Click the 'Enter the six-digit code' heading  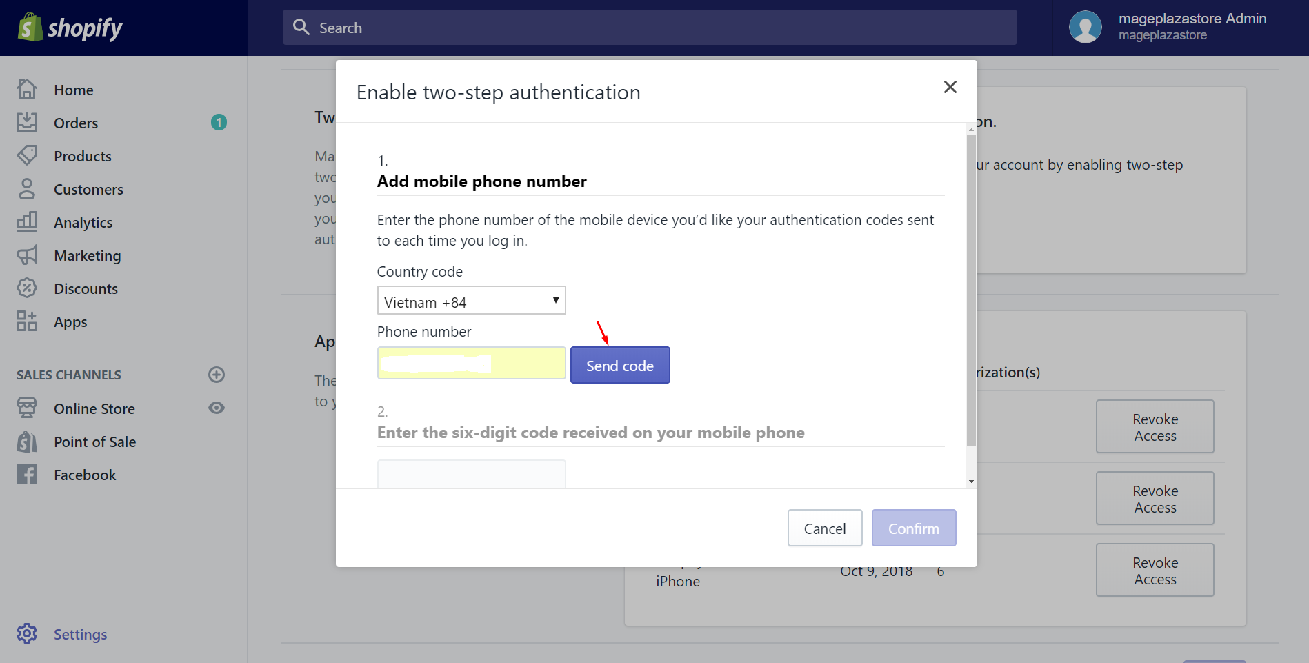pyautogui.click(x=590, y=433)
